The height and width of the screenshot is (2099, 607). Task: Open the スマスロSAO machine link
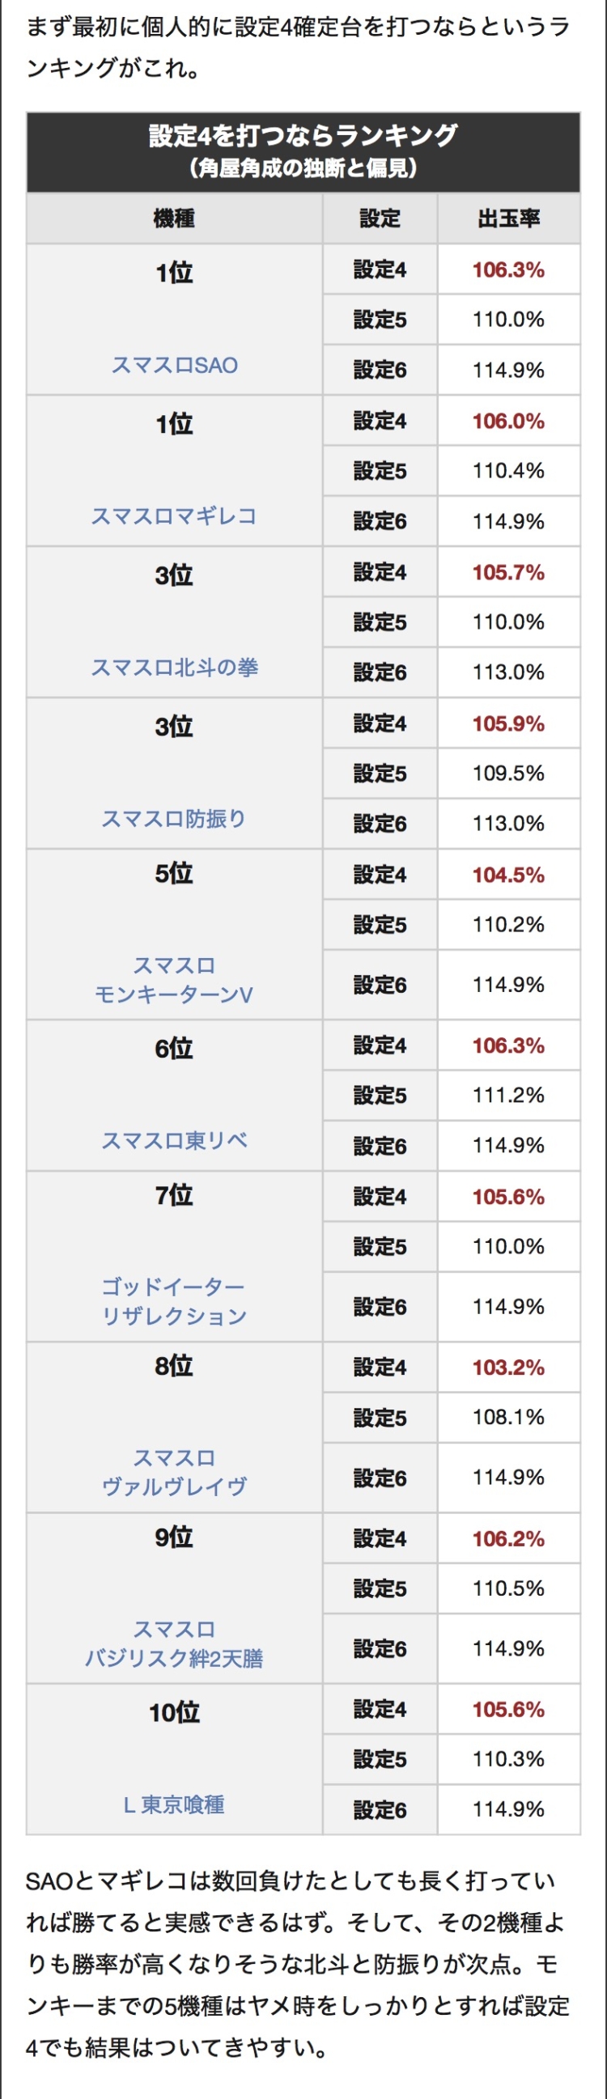point(174,365)
